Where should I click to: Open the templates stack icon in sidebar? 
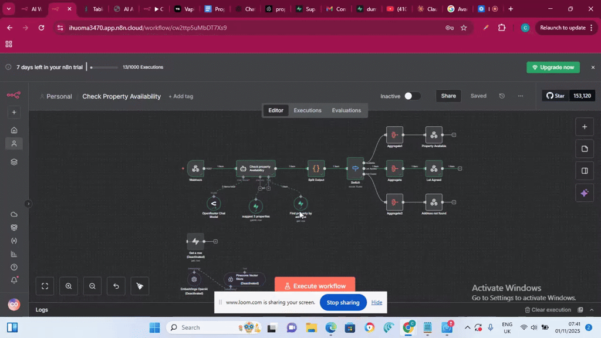[14, 162]
